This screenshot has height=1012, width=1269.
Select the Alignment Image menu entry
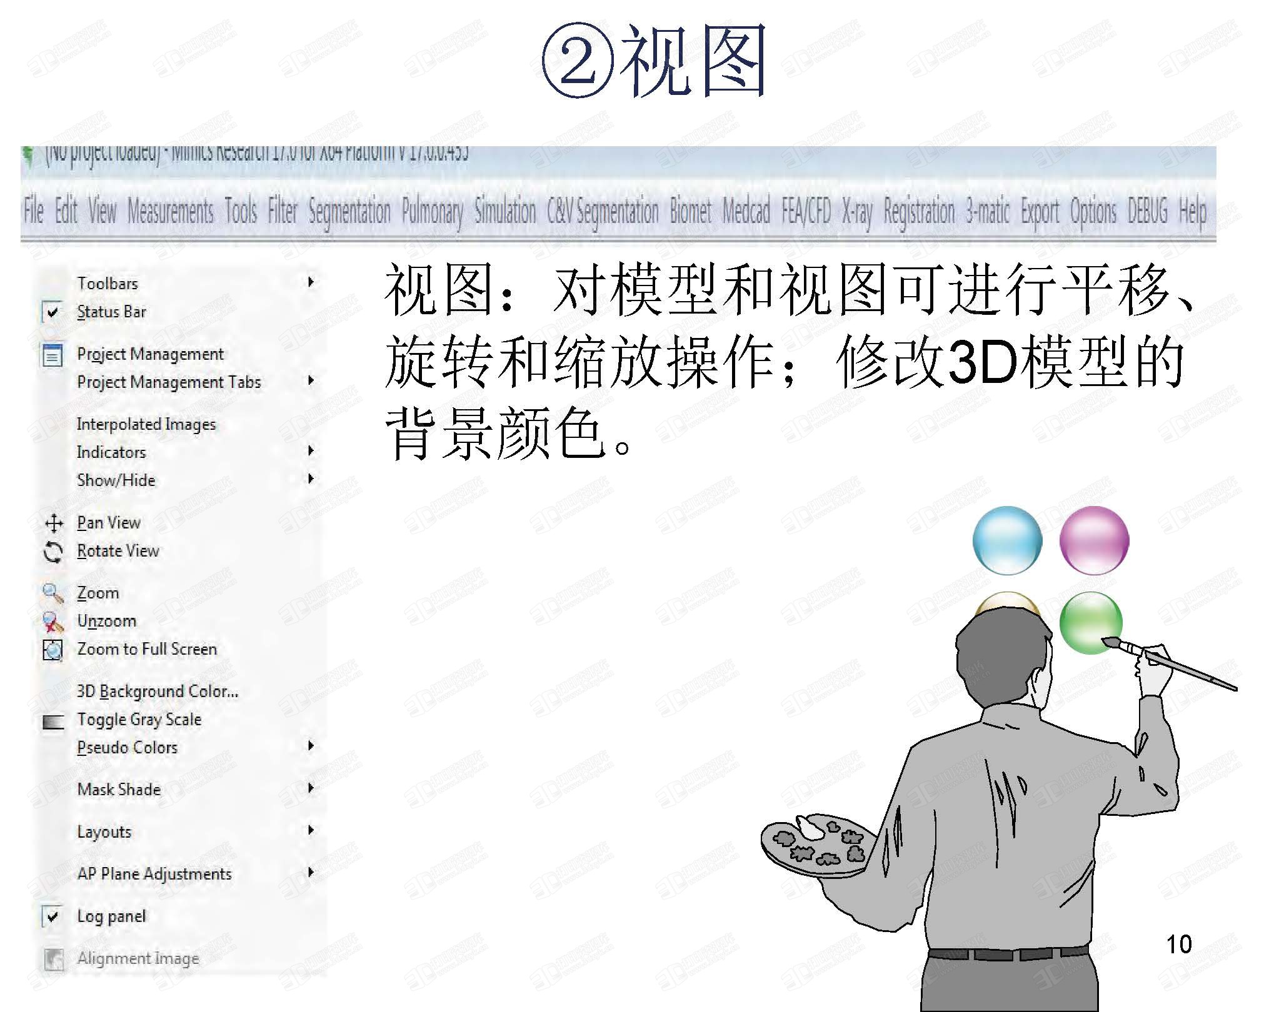click(138, 959)
